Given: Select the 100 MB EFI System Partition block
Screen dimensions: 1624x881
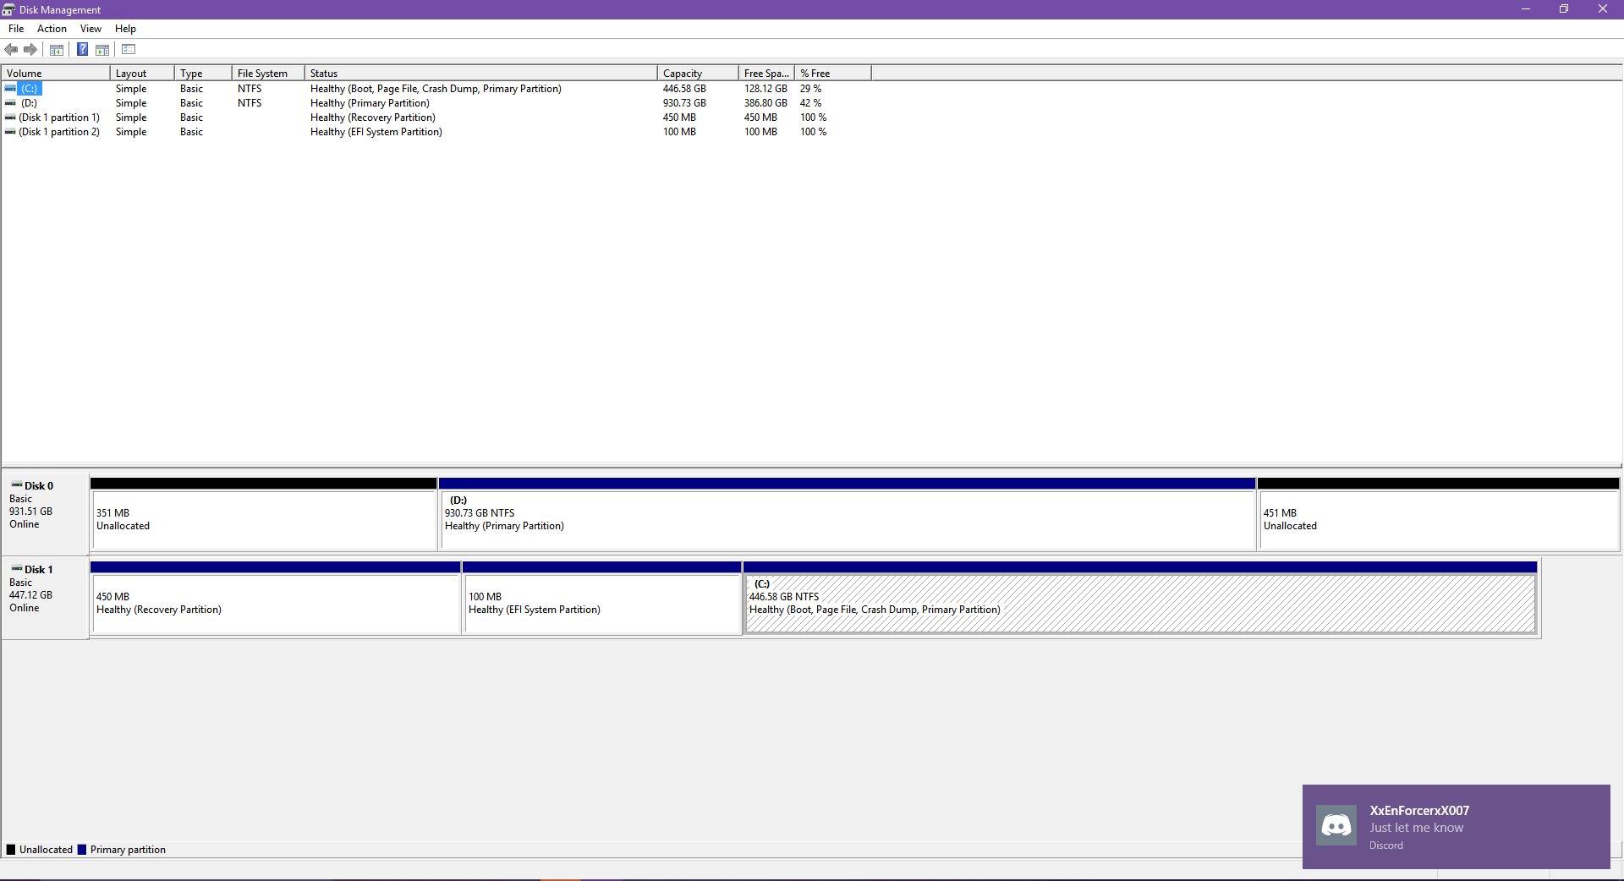Looking at the screenshot, I should [x=601, y=598].
